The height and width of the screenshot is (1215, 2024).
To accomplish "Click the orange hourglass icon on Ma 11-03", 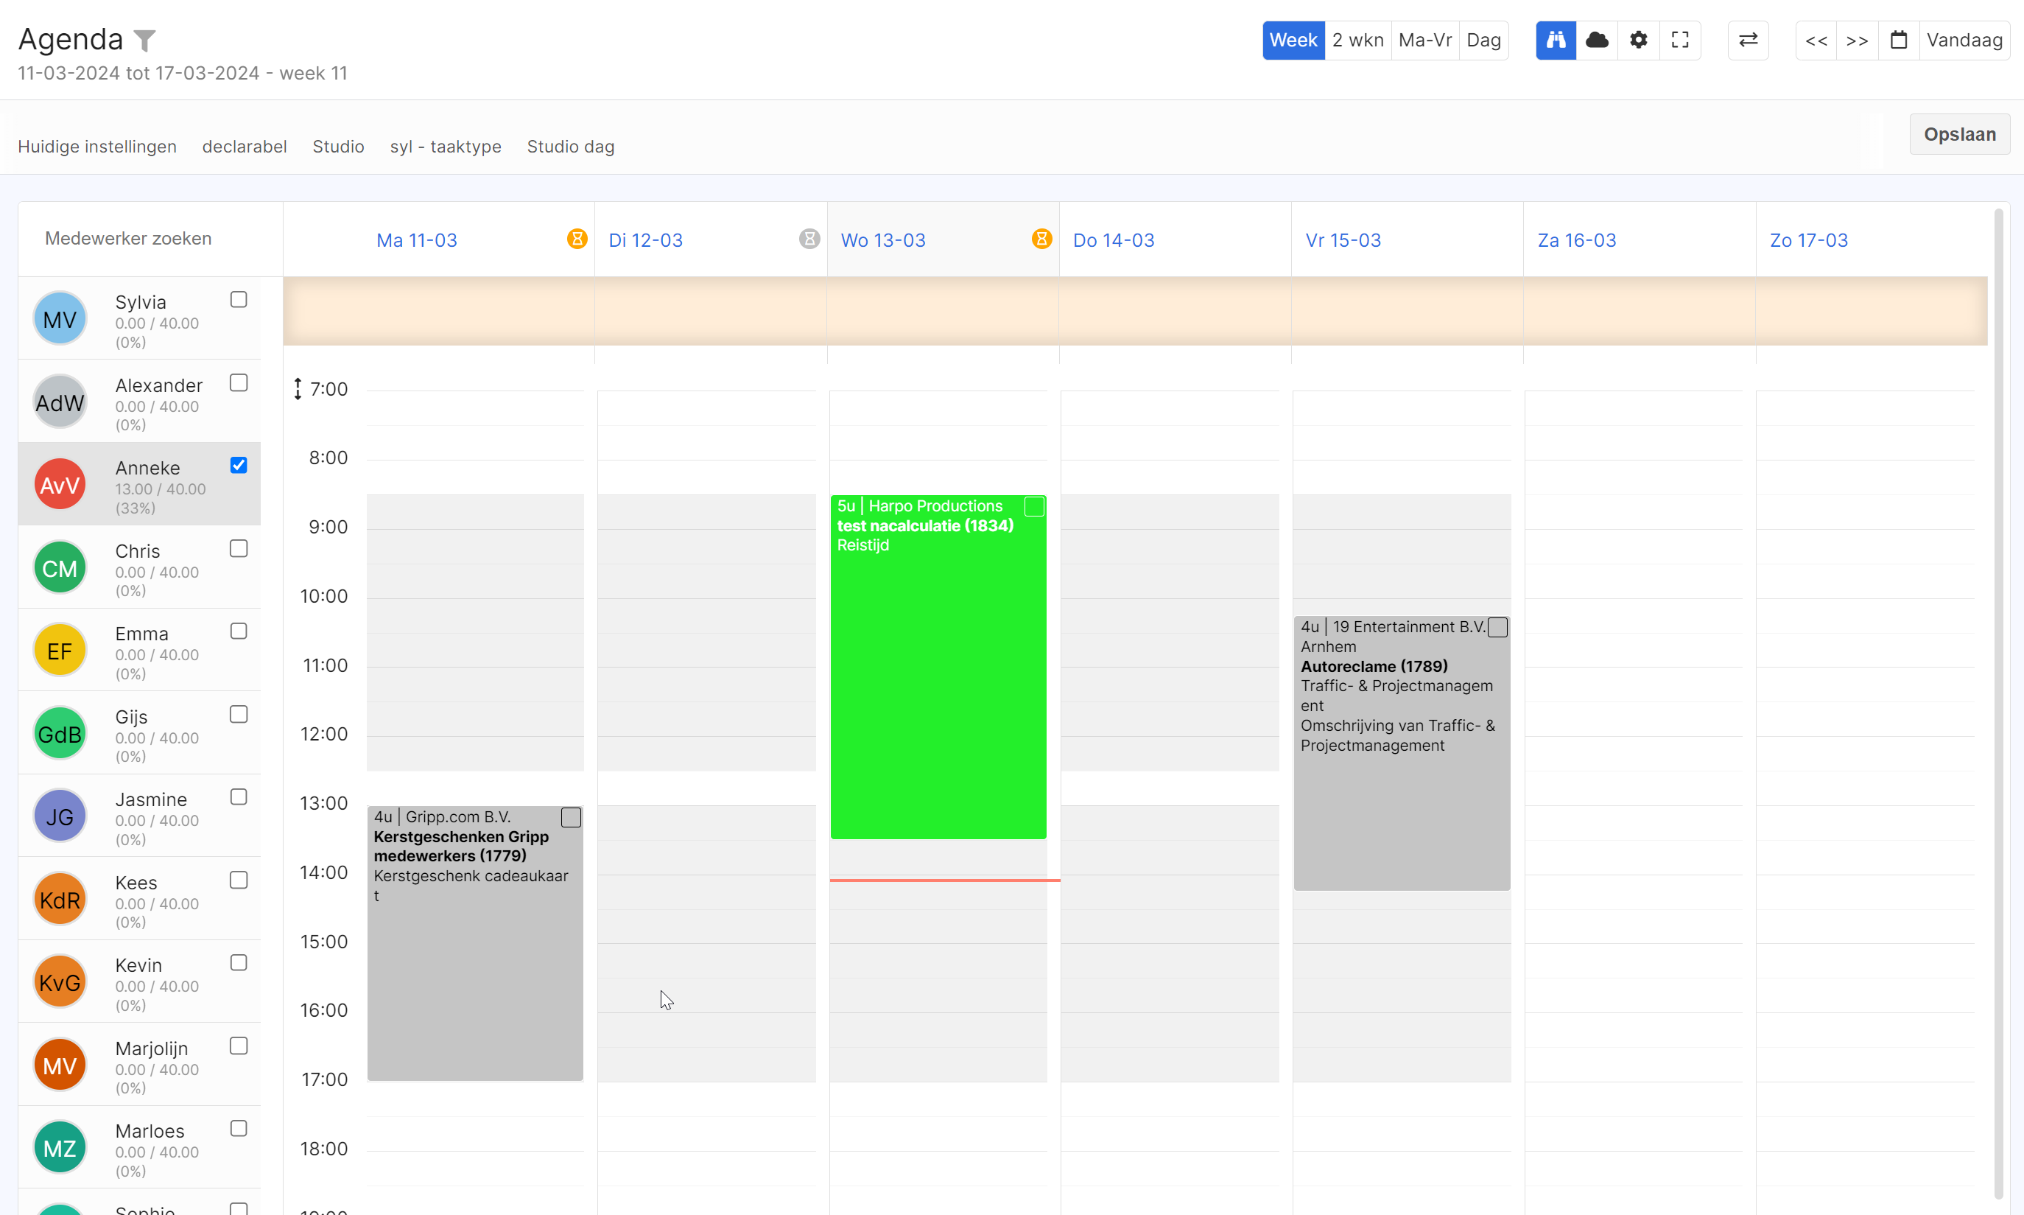I will (x=577, y=239).
